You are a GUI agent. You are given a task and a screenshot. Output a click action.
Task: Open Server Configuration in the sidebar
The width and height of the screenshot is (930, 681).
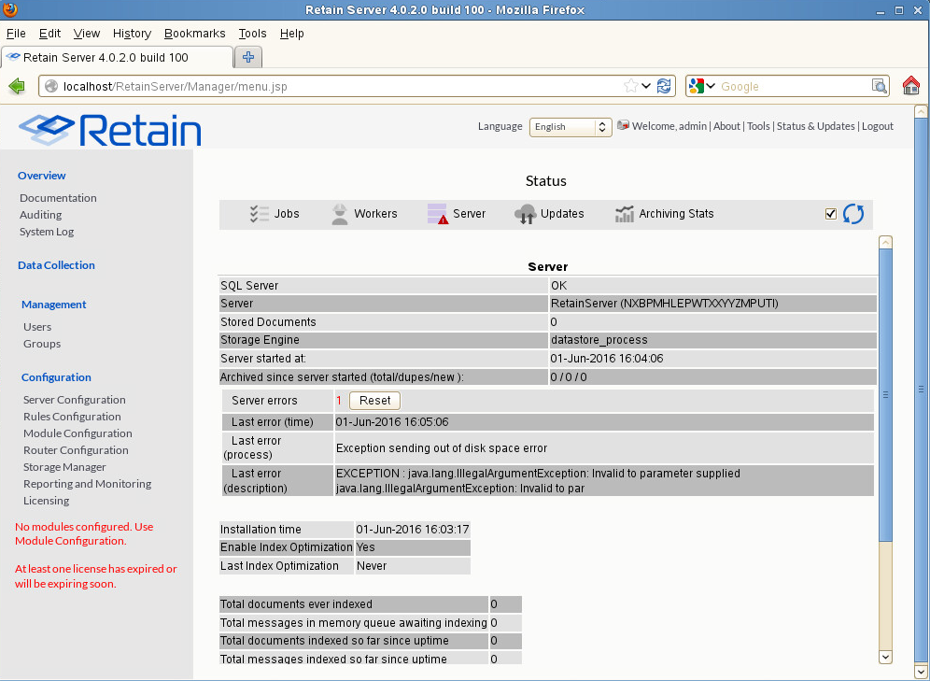point(75,400)
